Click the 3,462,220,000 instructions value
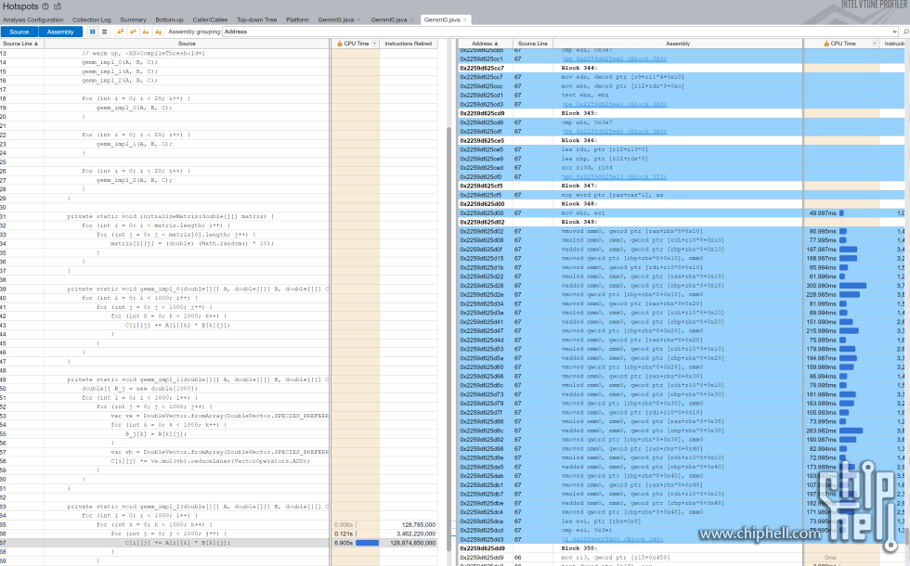This screenshot has width=910, height=566. 416,534
